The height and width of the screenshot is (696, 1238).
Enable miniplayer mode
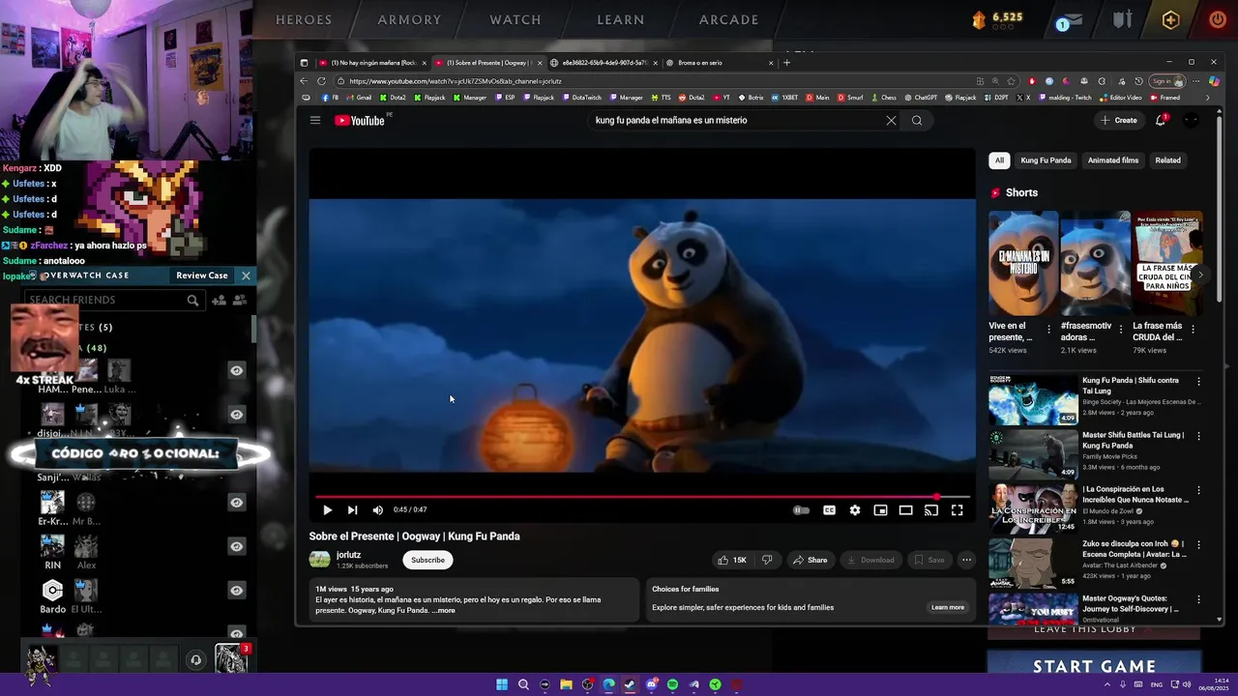click(x=880, y=510)
